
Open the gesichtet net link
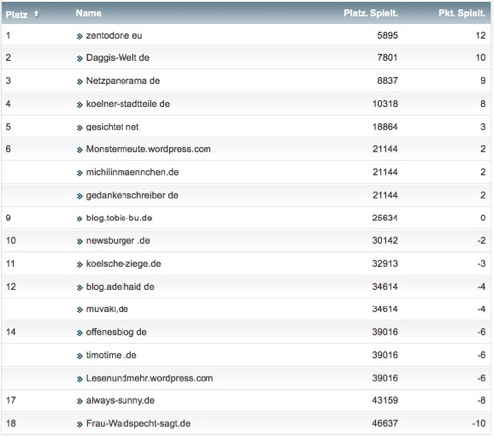tap(113, 127)
